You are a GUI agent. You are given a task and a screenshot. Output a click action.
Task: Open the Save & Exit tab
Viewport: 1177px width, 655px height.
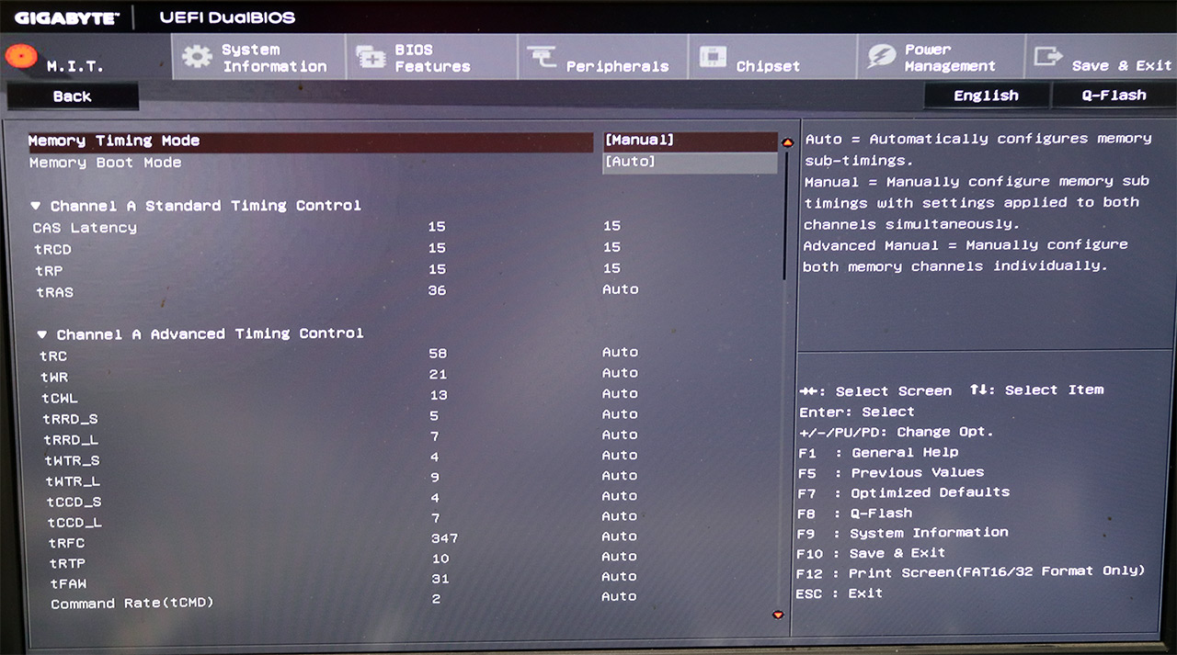[x=1102, y=58]
